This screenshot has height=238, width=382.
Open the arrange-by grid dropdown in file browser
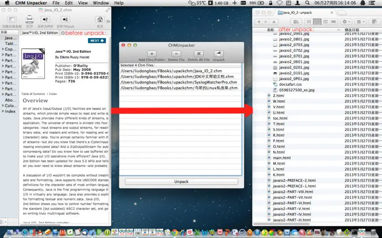point(361,21)
